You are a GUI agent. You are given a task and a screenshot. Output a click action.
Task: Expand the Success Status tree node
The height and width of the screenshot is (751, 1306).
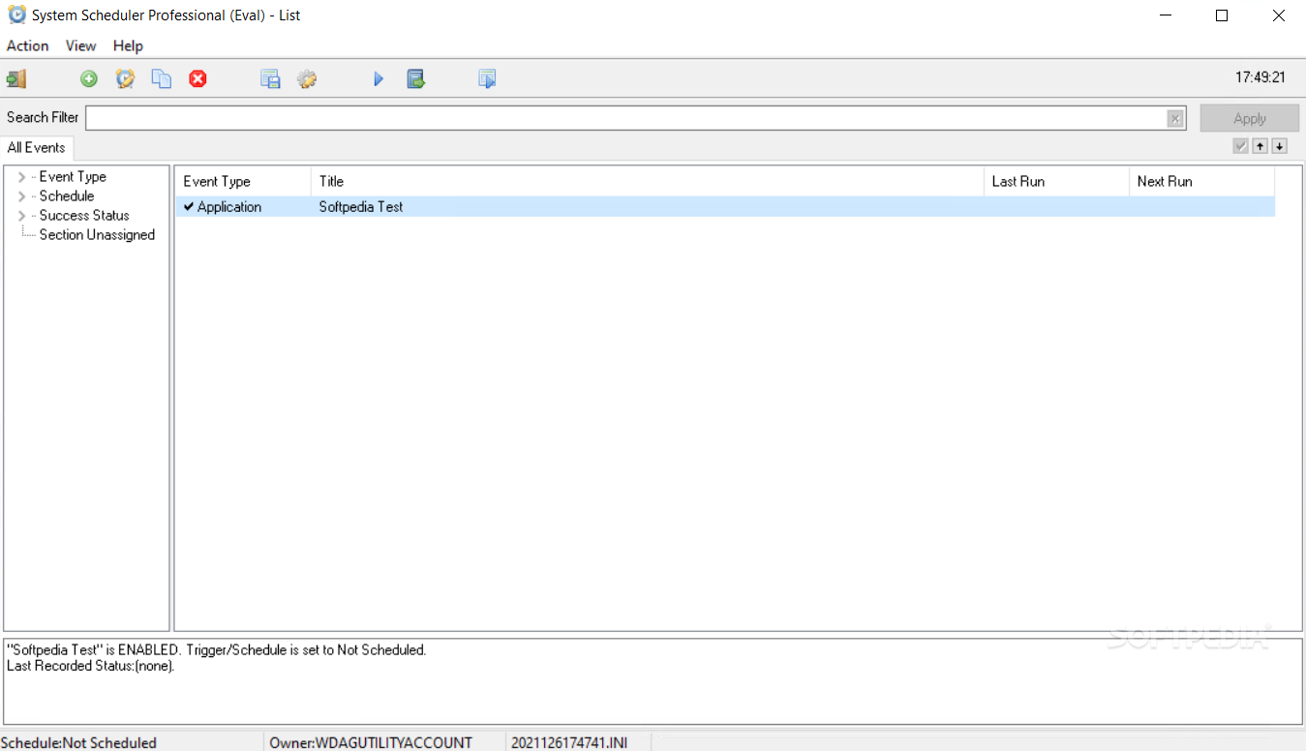pos(22,216)
